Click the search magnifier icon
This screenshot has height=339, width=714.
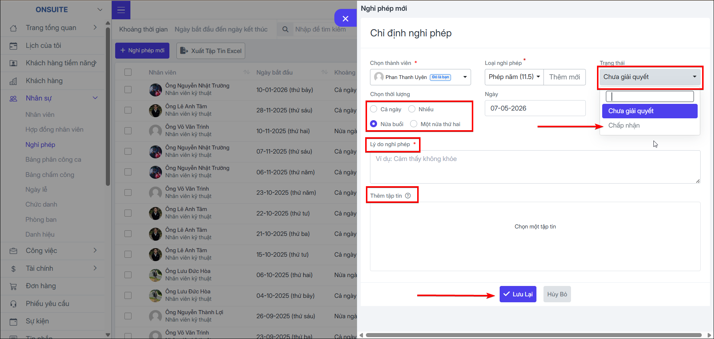point(285,29)
